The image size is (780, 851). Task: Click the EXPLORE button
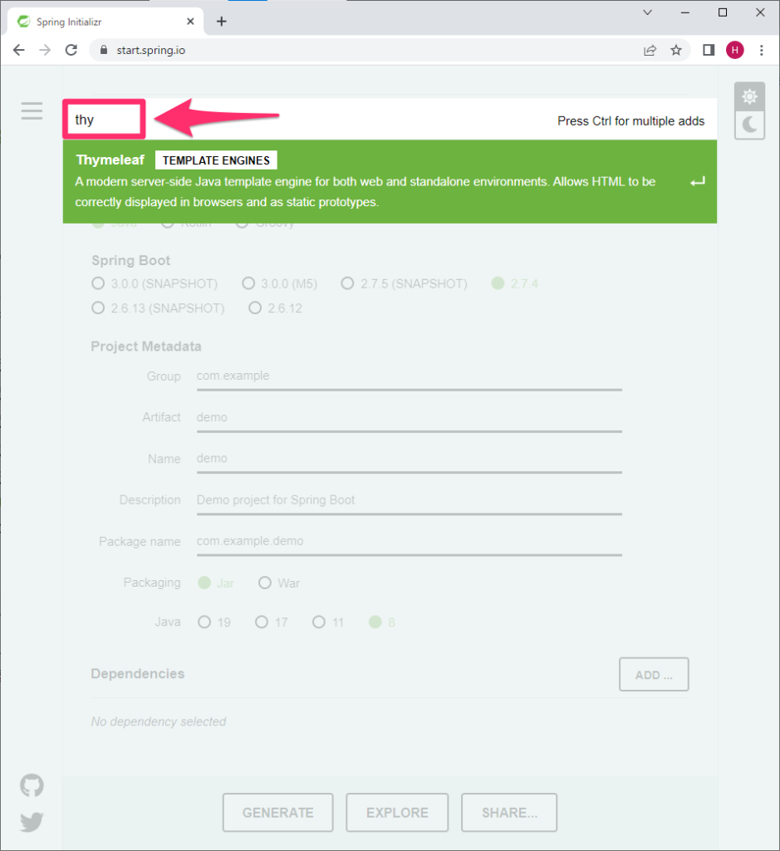(397, 813)
